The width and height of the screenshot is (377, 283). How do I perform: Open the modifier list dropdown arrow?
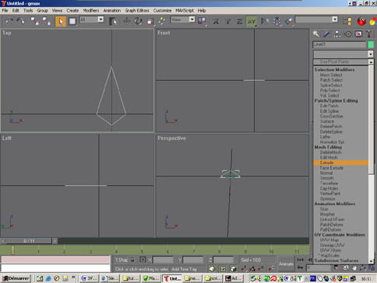370,54
